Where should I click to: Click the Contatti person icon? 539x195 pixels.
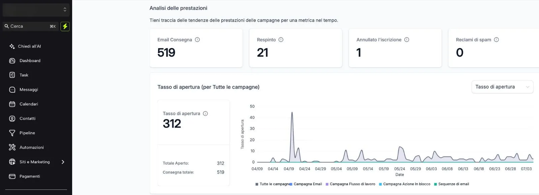tap(12, 119)
